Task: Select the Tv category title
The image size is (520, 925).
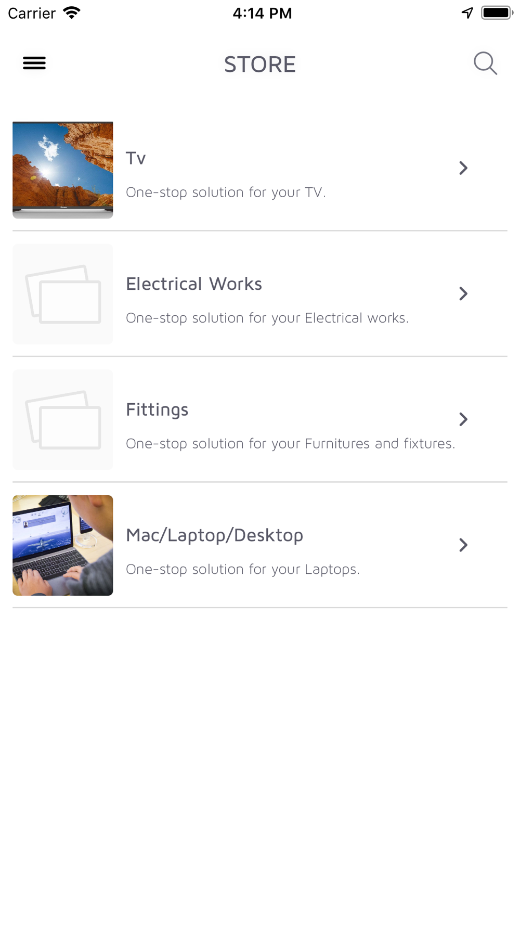Action: point(136,158)
